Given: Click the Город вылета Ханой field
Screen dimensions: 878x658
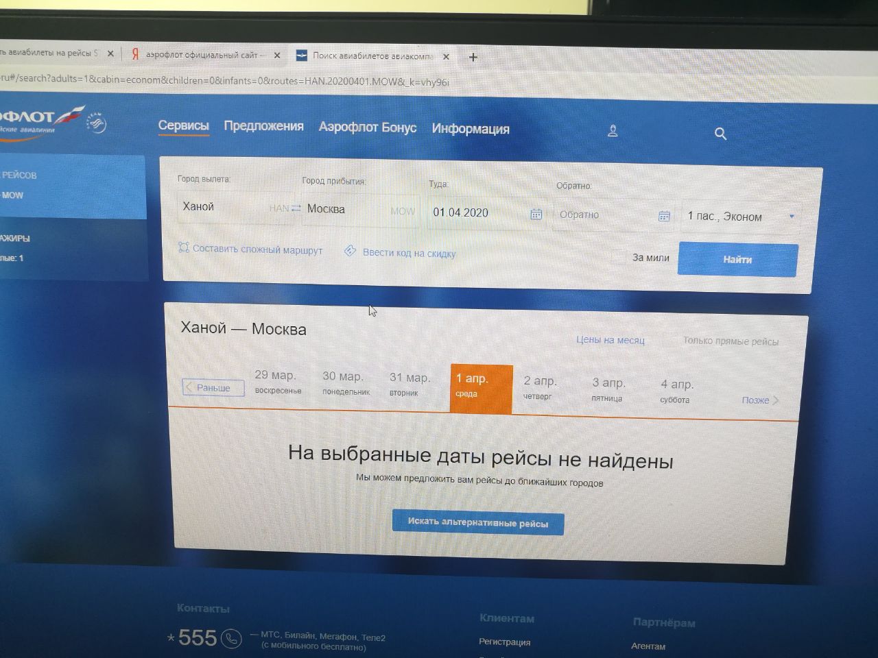Looking at the screenshot, I should point(233,207).
